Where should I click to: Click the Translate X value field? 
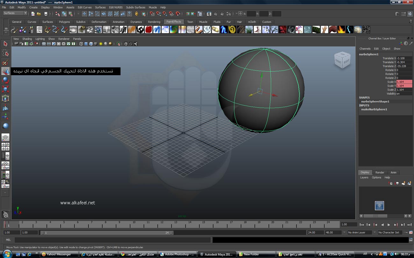pos(404,58)
